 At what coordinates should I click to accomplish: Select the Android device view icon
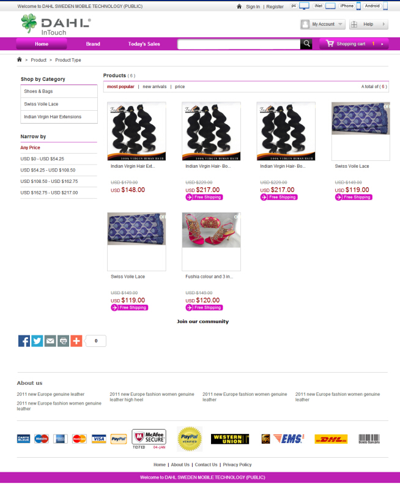(385, 6)
